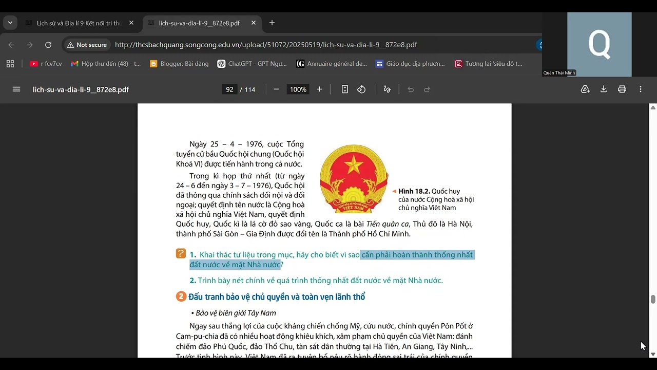Open the PDF more actions menu

(641, 89)
